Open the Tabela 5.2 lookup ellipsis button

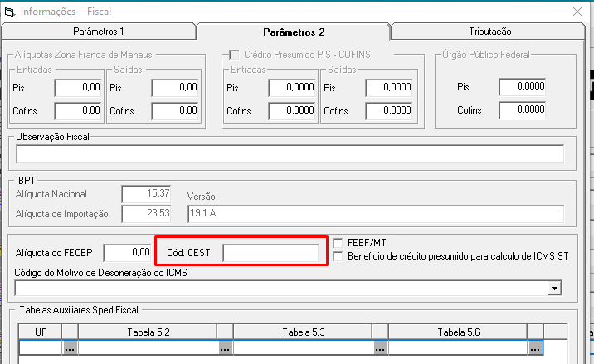pyautogui.click(x=225, y=347)
